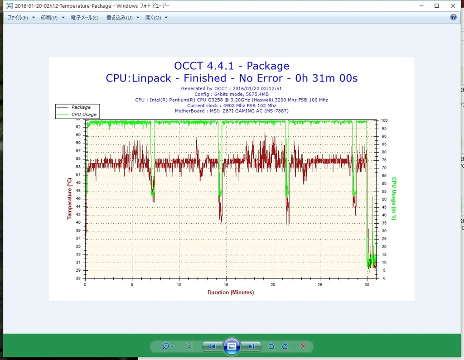Delete the image with red X
Image resolution: width=464 pixels, height=360 pixels.
coord(303,346)
